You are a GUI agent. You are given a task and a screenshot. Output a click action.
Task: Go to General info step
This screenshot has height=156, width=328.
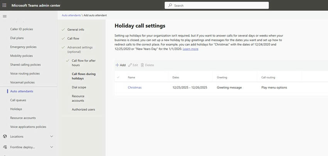76,30
